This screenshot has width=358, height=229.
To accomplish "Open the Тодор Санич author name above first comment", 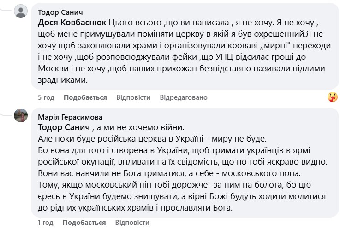I will click(x=60, y=12).
